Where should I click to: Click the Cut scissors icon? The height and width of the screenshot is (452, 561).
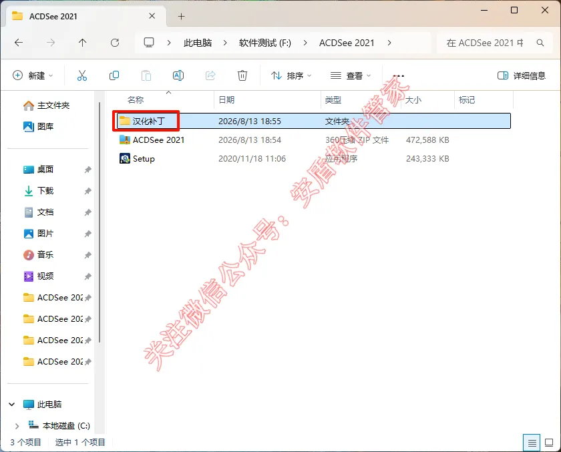[82, 75]
